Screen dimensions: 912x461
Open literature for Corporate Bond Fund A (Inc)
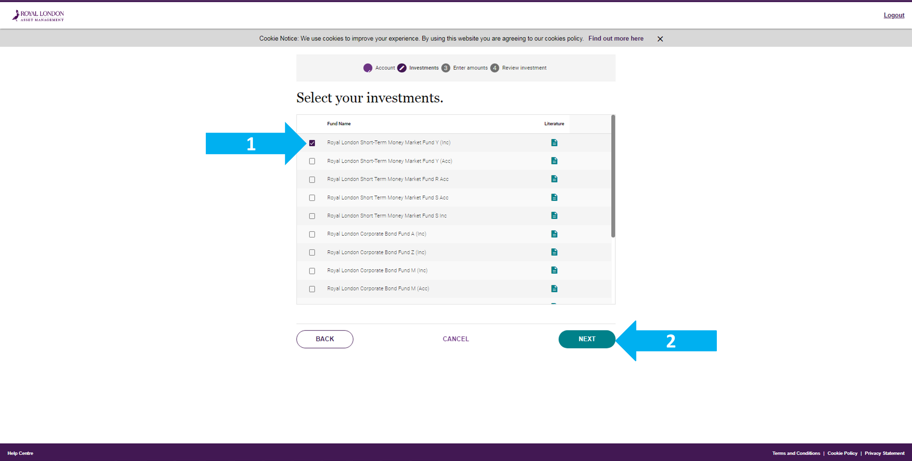pyautogui.click(x=554, y=234)
